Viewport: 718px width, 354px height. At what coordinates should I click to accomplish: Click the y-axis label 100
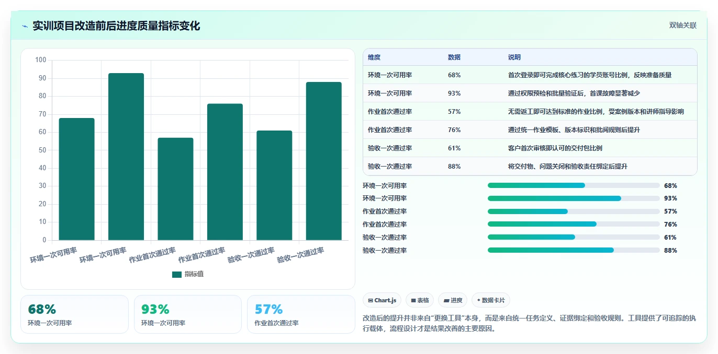[41, 60]
